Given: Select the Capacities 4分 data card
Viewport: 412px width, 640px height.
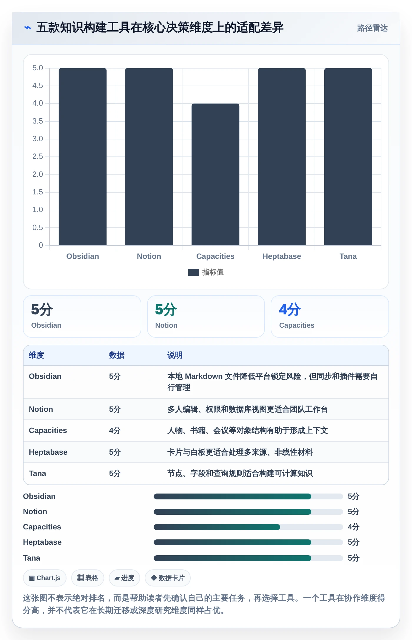Looking at the screenshot, I should point(330,316).
